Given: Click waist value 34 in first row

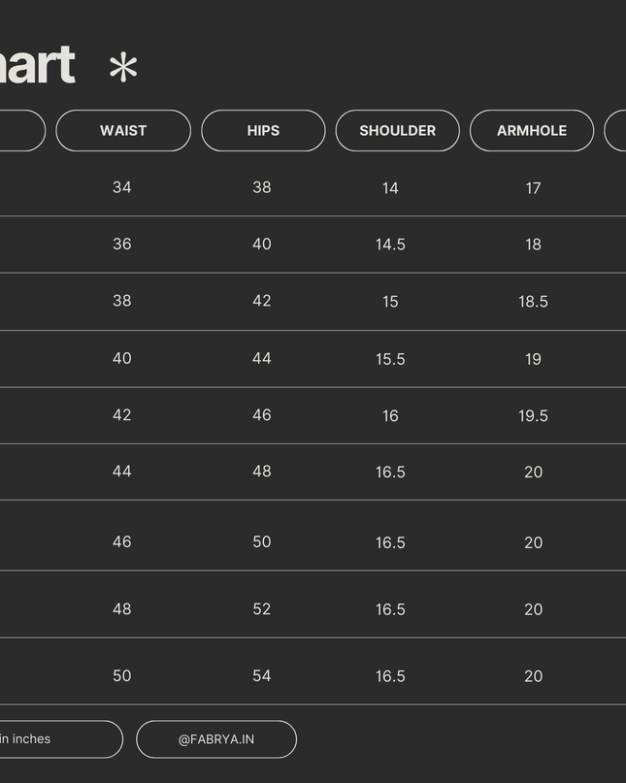Looking at the screenshot, I should point(122,187).
